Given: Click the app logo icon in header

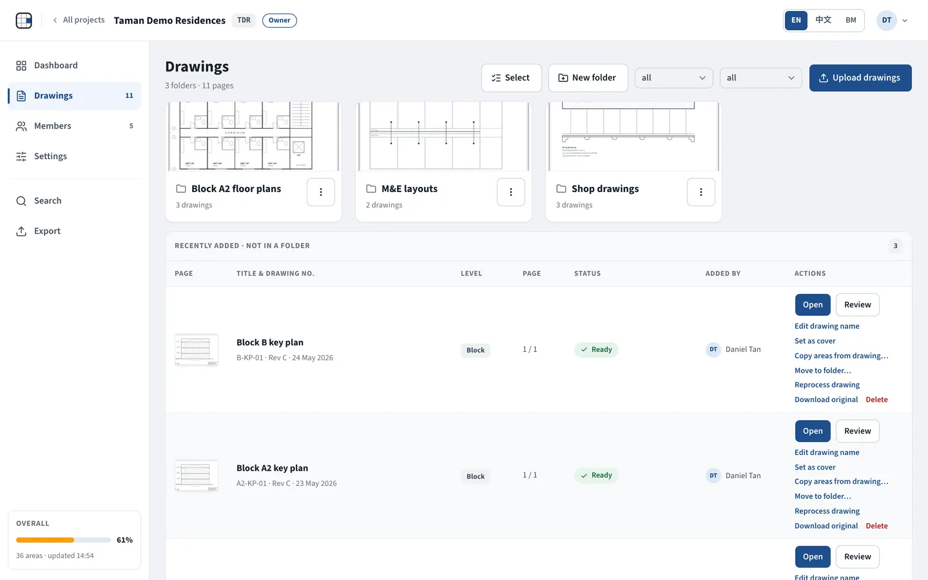Looking at the screenshot, I should pyautogui.click(x=24, y=21).
